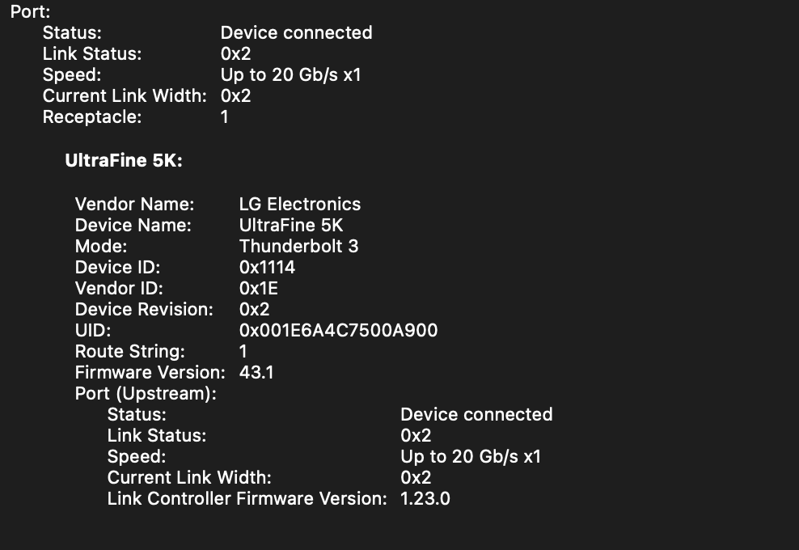Click the upstream Speed value
This screenshot has width=799, height=550.
(471, 457)
